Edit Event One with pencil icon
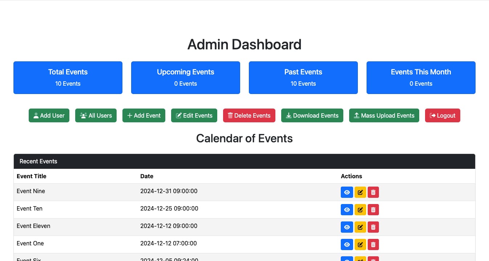 [360, 245]
